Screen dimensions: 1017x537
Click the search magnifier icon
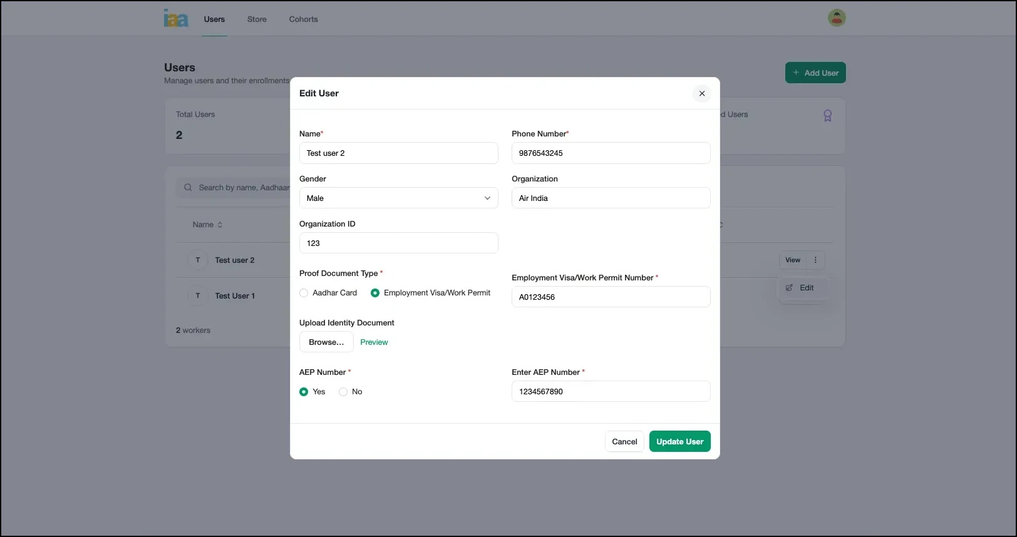(x=188, y=188)
